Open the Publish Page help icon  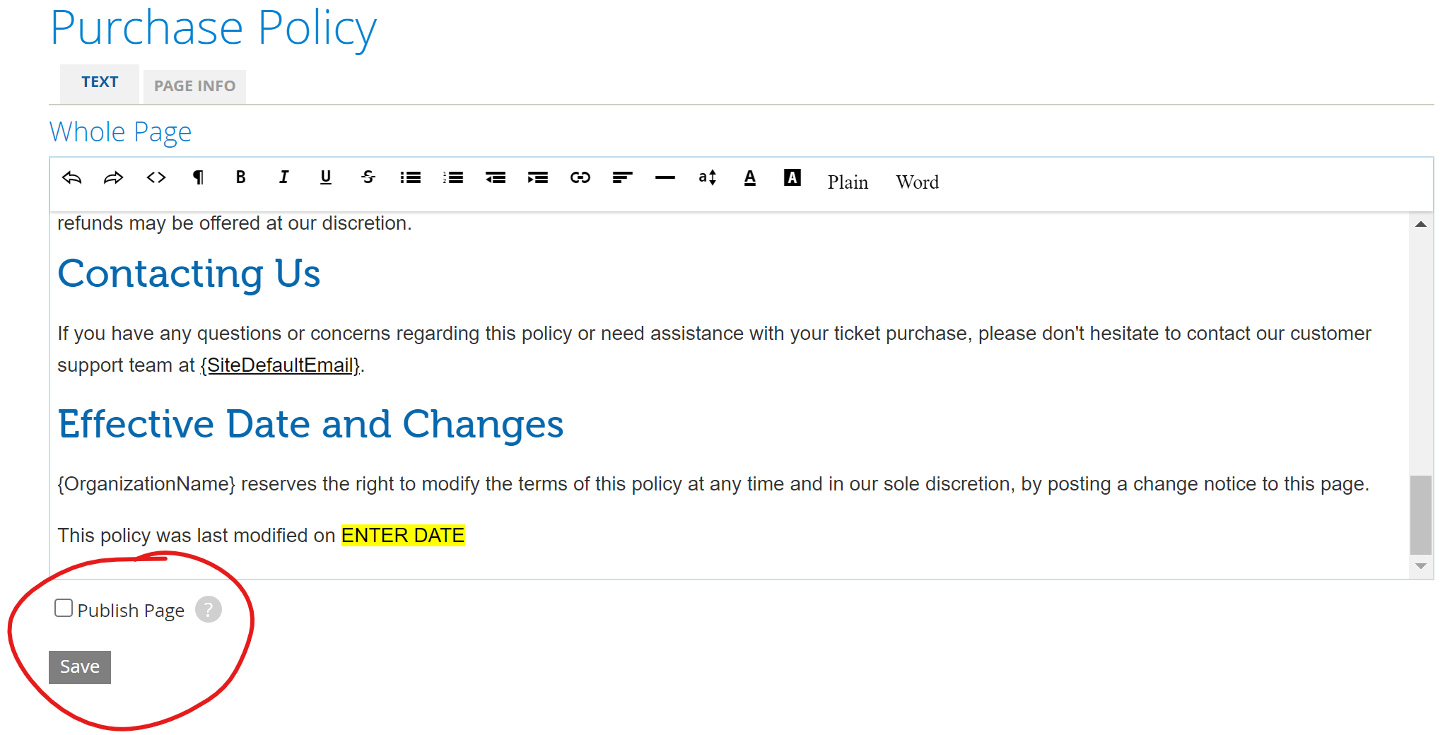(209, 609)
